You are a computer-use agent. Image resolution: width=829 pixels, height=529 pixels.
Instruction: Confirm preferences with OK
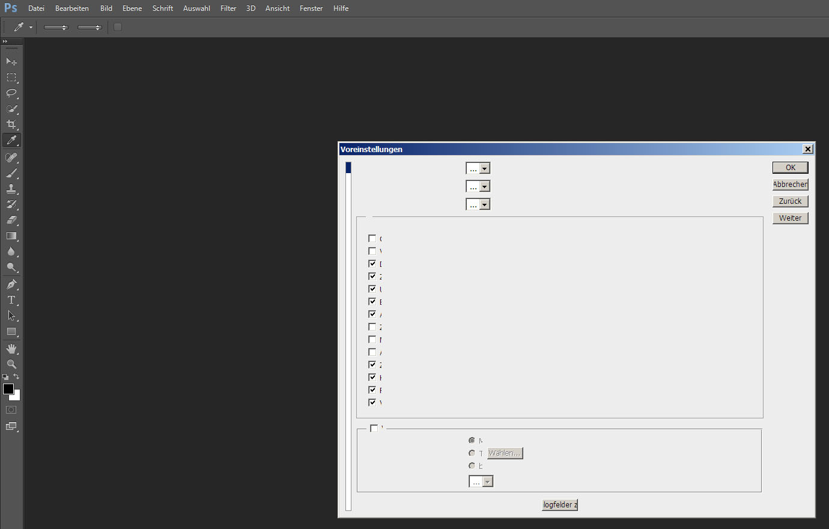pos(791,168)
